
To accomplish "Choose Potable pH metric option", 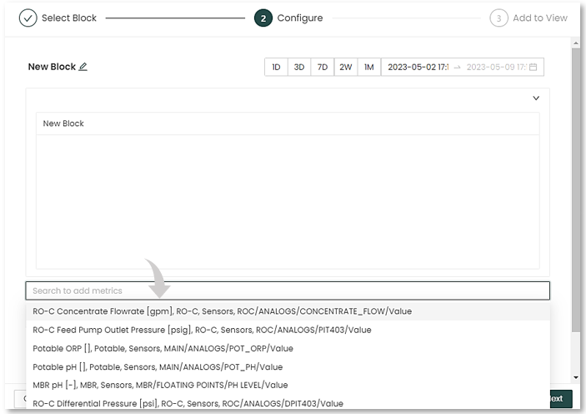I will click(288, 366).
